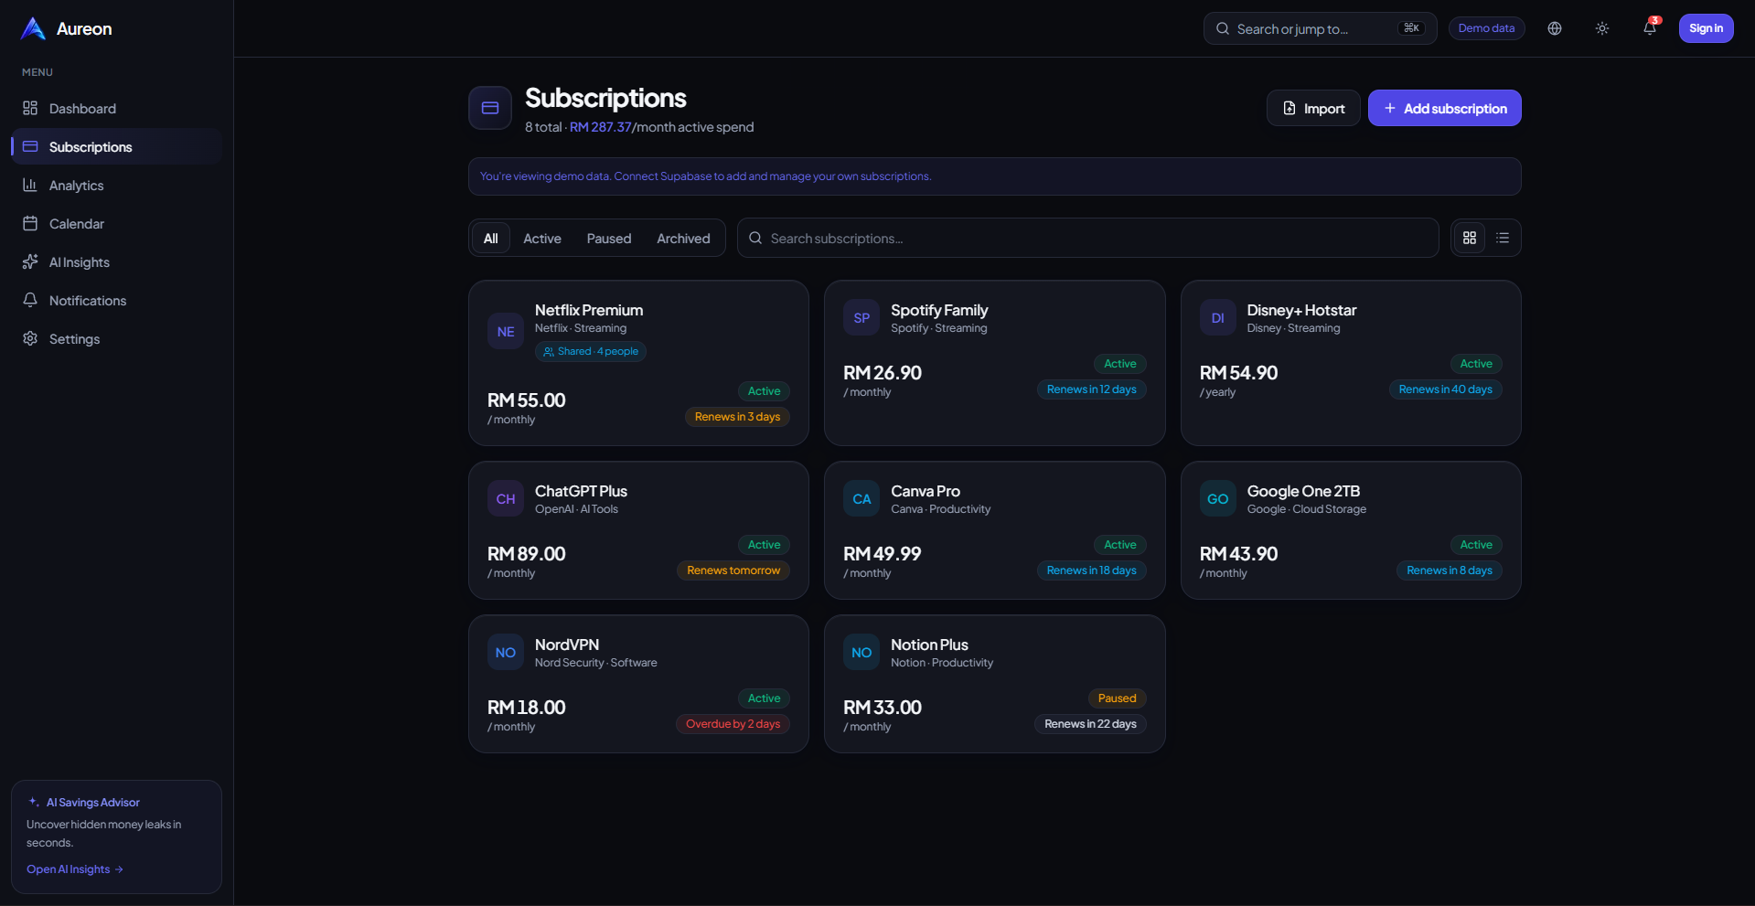Open AI Insights from sidebar

116,262
